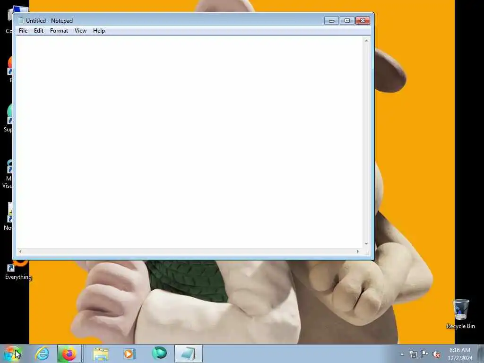484x363 pixels.
Task: Click the vertical scrollbar up arrow
Action: tap(366, 41)
